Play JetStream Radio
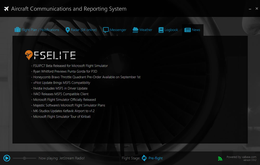Viewport: 260px width, 165px height. pyautogui.click(x=7, y=158)
